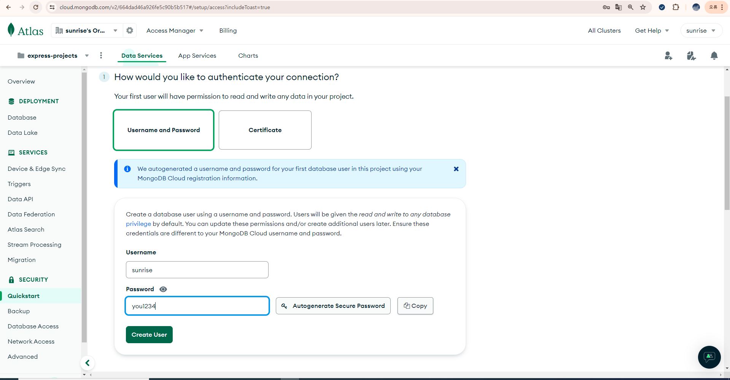
Task: Click the browser password key icon
Action: 606,7
